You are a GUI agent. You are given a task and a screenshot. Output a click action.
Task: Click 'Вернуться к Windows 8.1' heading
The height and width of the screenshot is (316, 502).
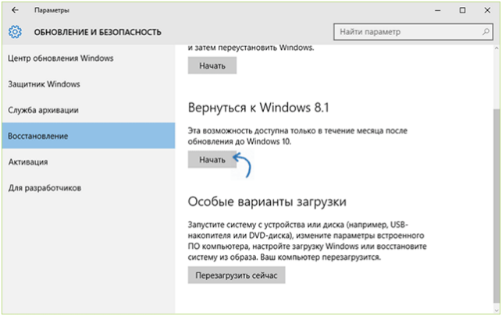[x=258, y=108]
